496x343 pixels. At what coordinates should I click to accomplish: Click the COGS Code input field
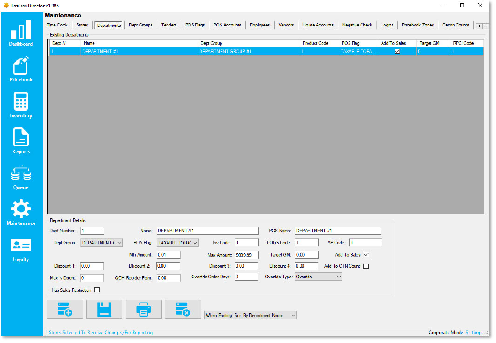click(307, 243)
